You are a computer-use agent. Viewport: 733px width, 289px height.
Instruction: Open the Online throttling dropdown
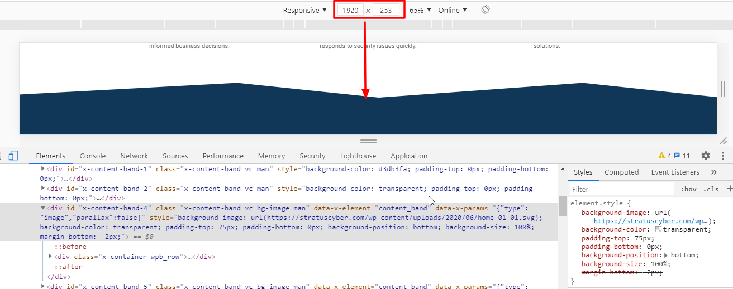click(453, 10)
